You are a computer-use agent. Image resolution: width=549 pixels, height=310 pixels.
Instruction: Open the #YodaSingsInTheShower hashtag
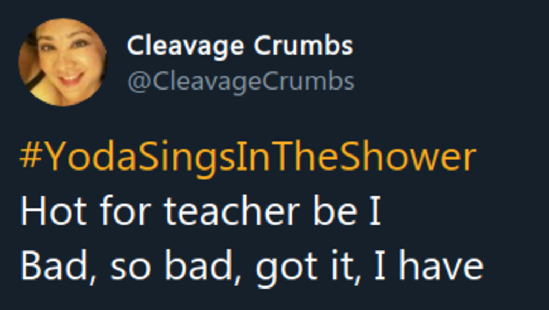click(x=248, y=158)
